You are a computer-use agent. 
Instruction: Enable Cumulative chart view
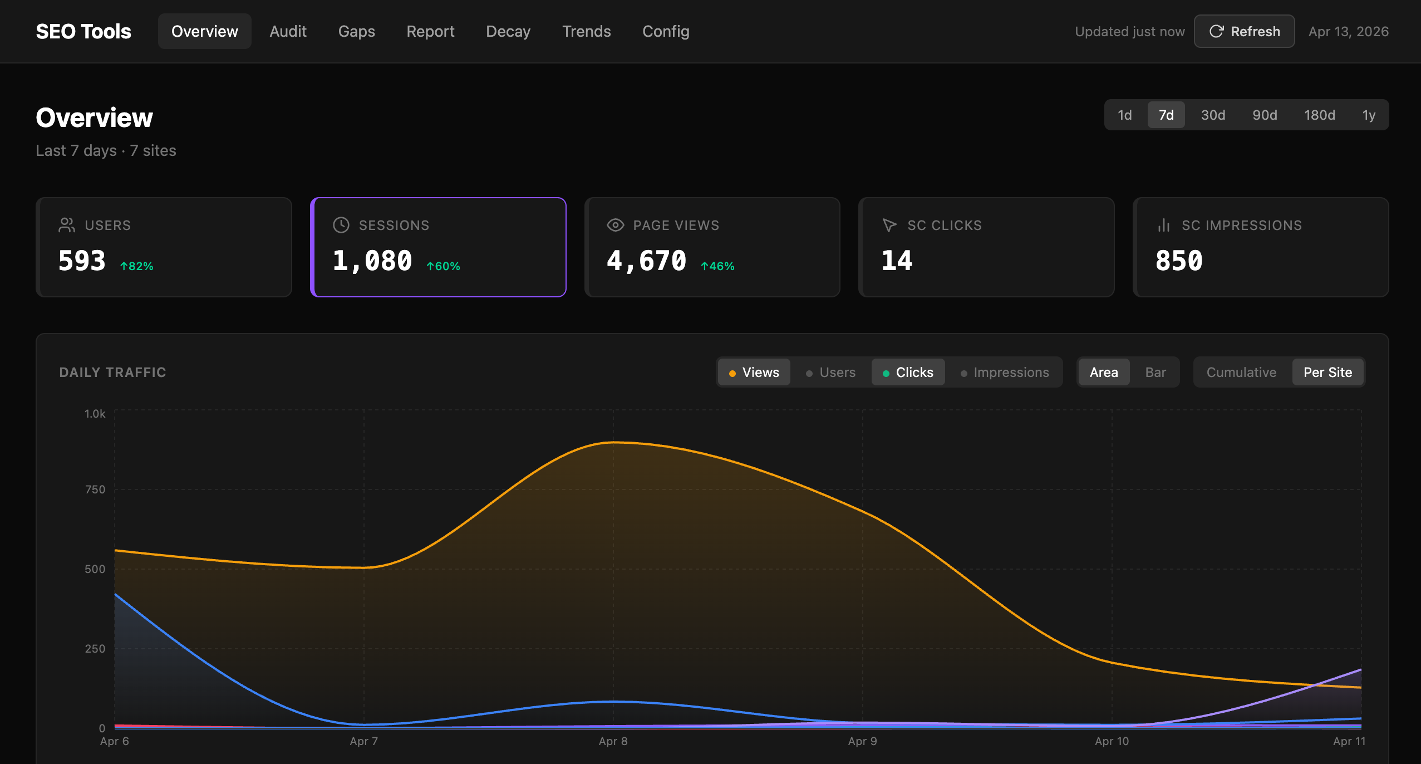[x=1241, y=372]
